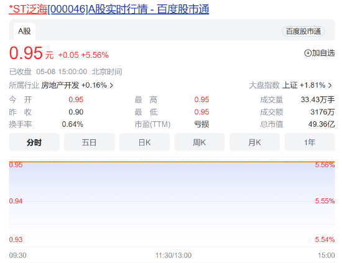This screenshot has height=263, width=342.
Task: Click the orange price line on chart
Action: coord(172,162)
